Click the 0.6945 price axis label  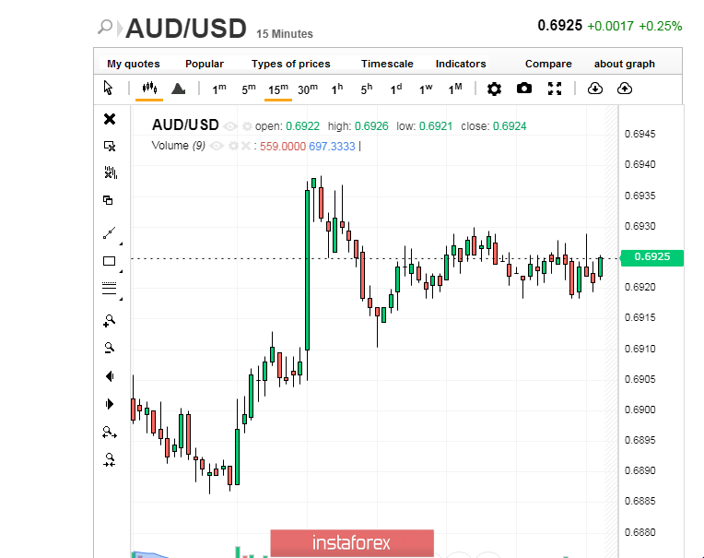point(639,134)
